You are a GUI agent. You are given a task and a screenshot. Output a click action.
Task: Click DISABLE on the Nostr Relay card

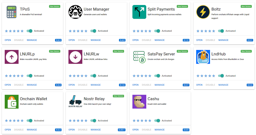click(x=82, y=130)
